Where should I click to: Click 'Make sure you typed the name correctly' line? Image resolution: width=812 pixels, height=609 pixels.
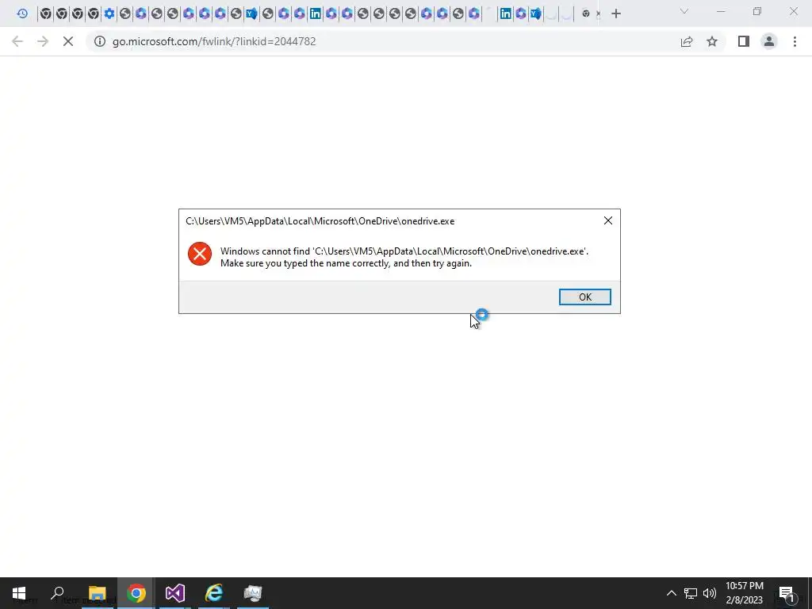click(346, 263)
